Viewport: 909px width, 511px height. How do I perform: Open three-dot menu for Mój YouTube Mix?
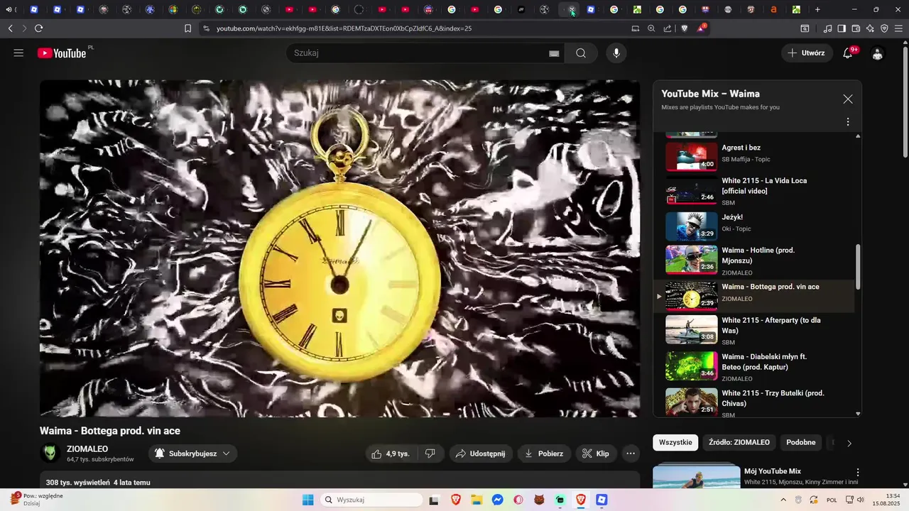858,473
